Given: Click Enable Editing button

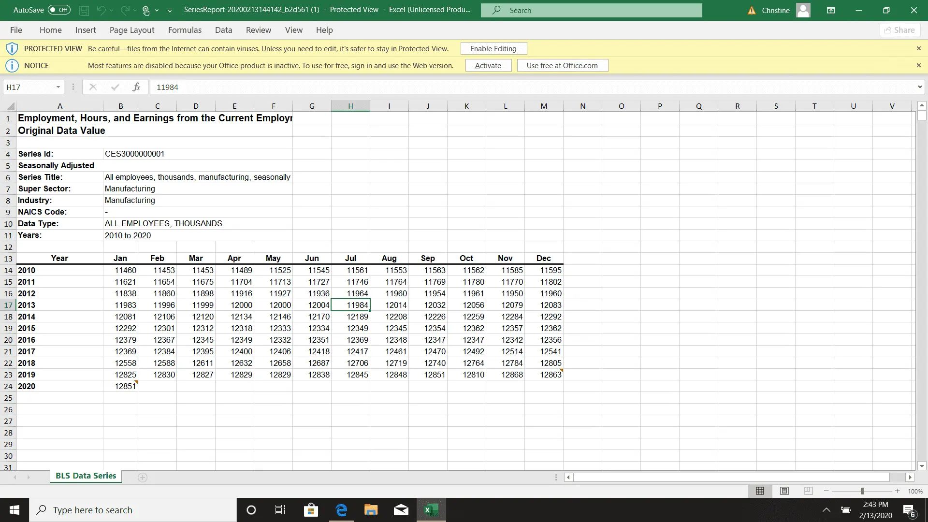Looking at the screenshot, I should tap(493, 48).
